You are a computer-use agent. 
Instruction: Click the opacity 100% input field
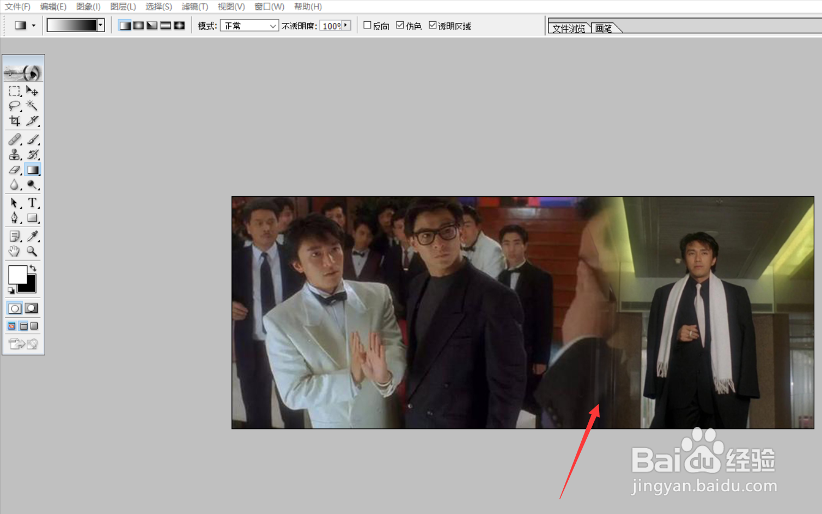tap(331, 26)
